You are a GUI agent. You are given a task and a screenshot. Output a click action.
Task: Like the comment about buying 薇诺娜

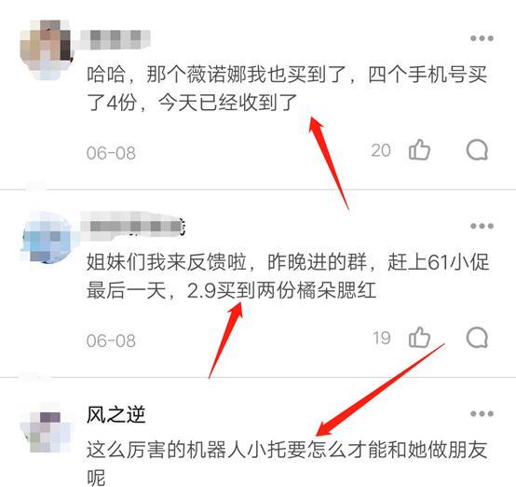pos(419,150)
